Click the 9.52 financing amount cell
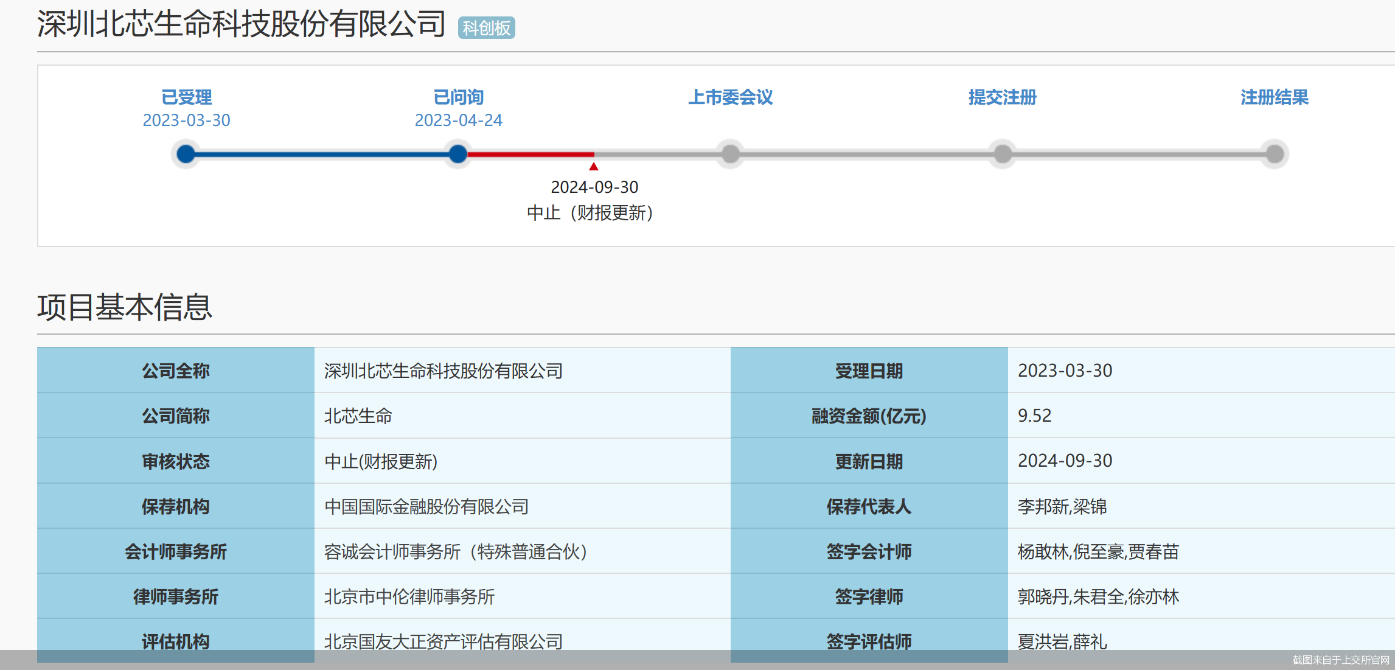The image size is (1395, 670). tap(1201, 415)
